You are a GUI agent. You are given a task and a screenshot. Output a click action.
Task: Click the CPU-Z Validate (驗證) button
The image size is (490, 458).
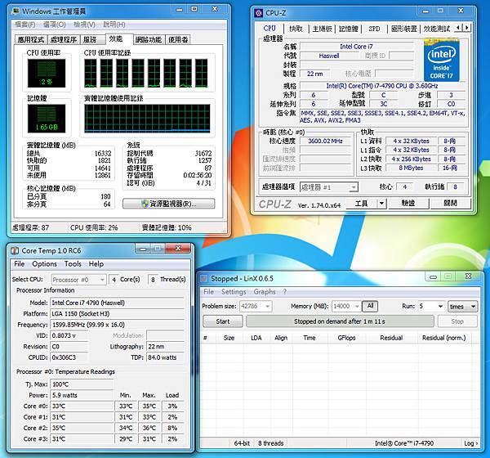pos(408,204)
